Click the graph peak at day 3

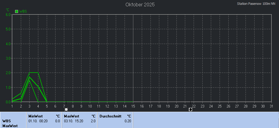29,73
